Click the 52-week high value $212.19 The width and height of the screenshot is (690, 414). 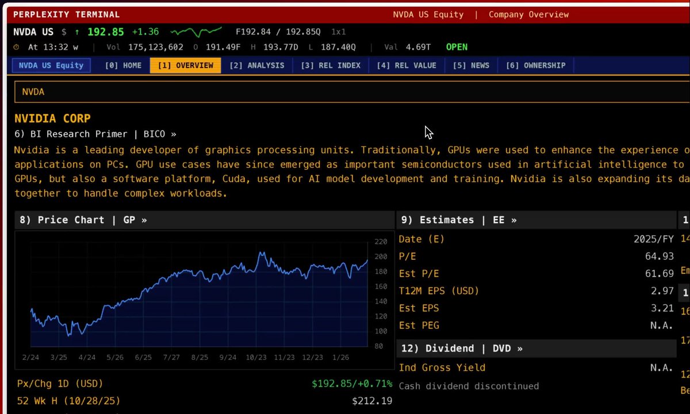click(372, 401)
